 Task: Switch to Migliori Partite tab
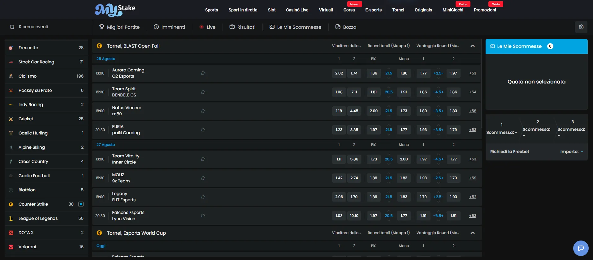pyautogui.click(x=119, y=27)
